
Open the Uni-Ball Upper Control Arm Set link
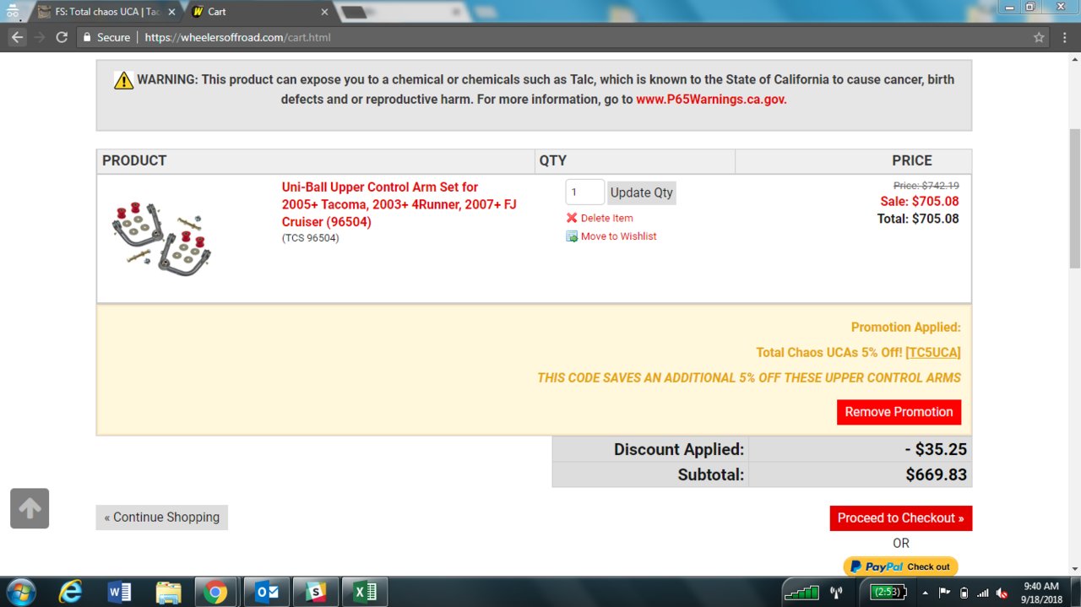coord(399,204)
